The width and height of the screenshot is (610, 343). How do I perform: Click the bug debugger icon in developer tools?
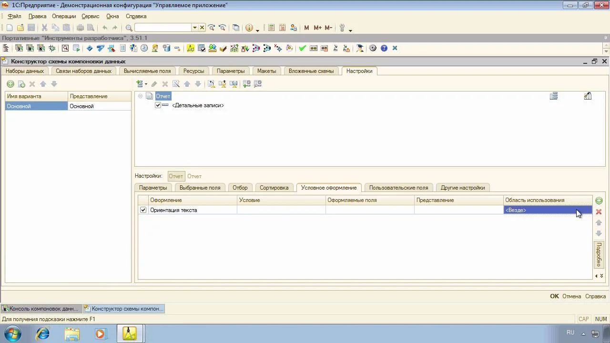[x=52, y=48]
